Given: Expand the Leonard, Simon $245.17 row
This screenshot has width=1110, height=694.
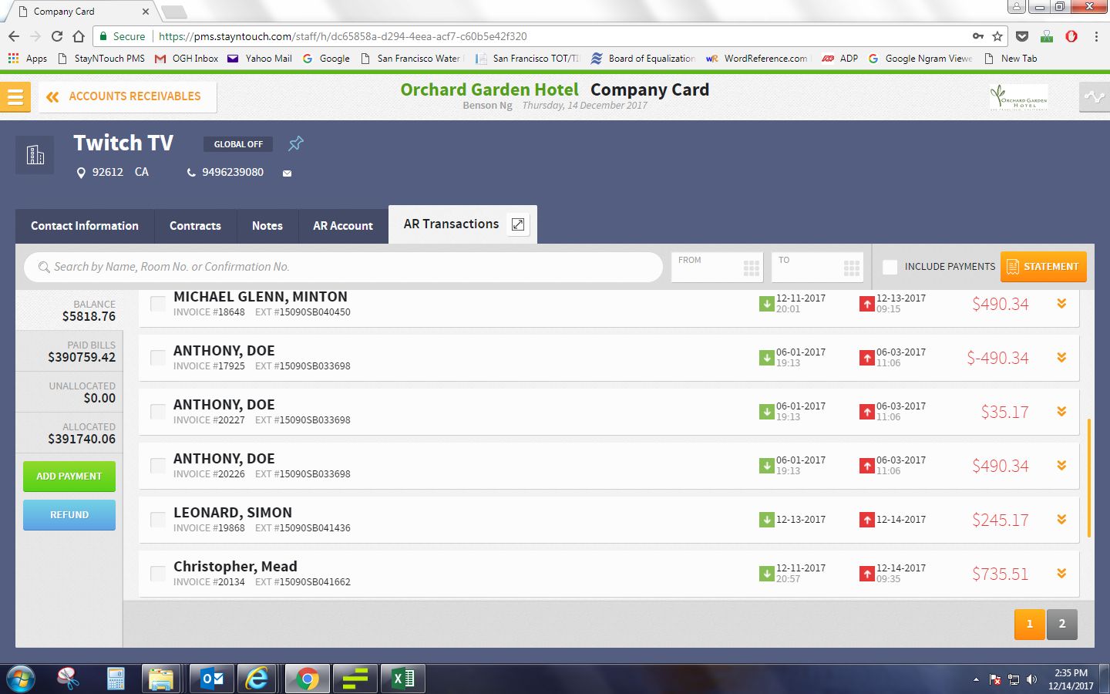Looking at the screenshot, I should coord(1061,520).
